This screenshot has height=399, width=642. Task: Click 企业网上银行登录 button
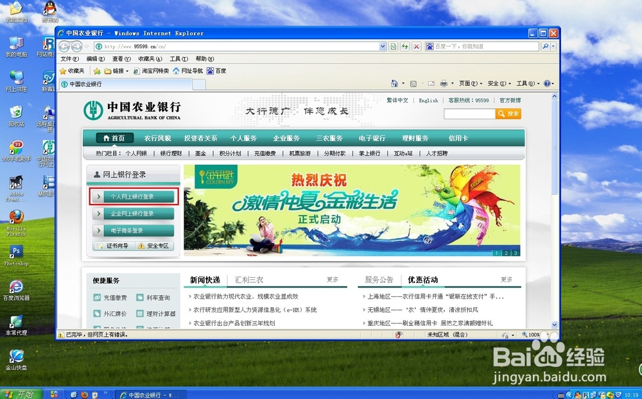coord(134,214)
